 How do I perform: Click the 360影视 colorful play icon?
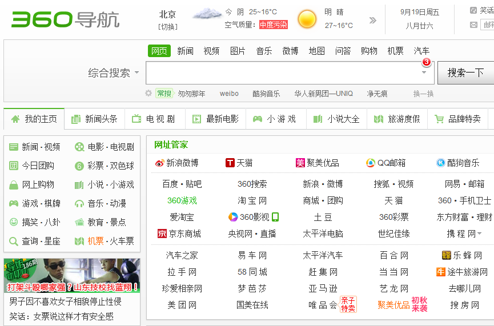tap(233, 217)
